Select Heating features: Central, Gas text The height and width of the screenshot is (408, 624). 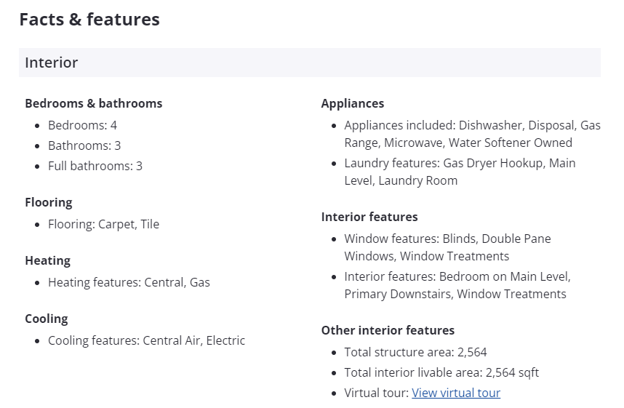click(129, 282)
